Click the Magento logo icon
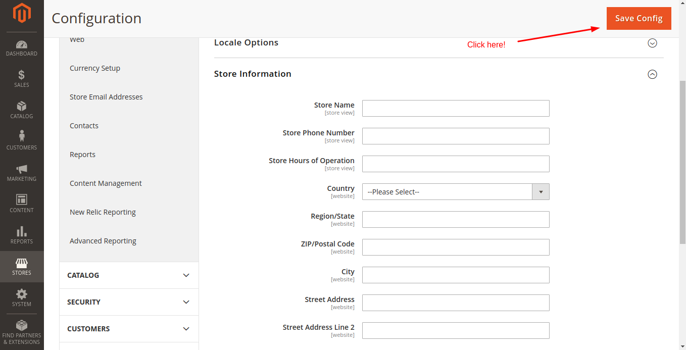This screenshot has height=350, width=686. (22, 13)
